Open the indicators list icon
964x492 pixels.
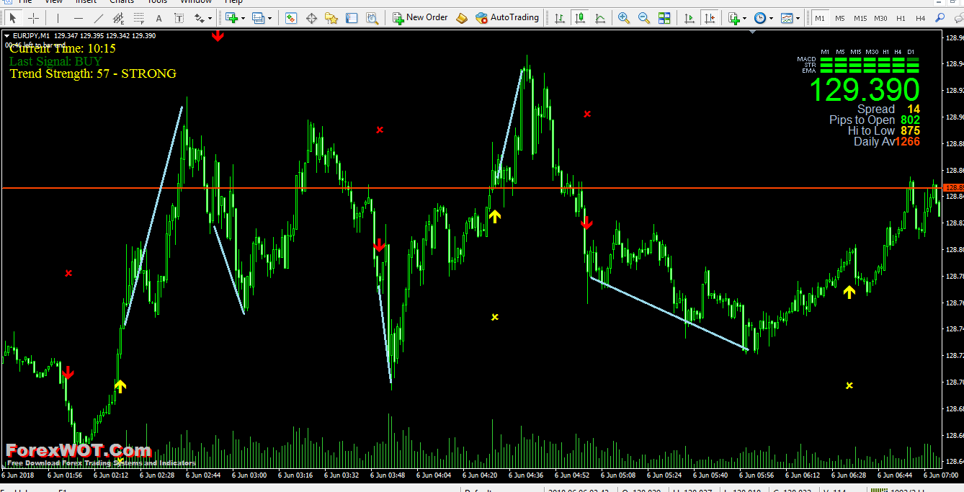click(733, 17)
